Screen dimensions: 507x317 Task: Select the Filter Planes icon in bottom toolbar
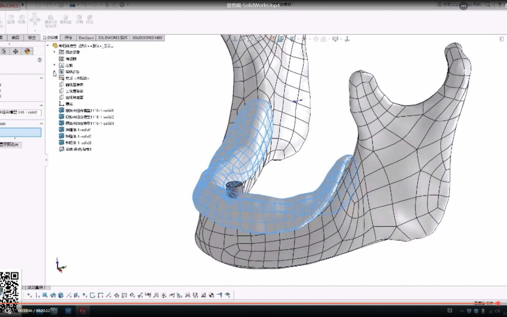[x=77, y=295]
